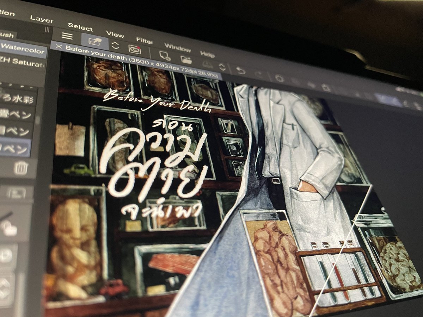
Task: Click the circular gear-like icon in command bar
Action: tap(280, 78)
